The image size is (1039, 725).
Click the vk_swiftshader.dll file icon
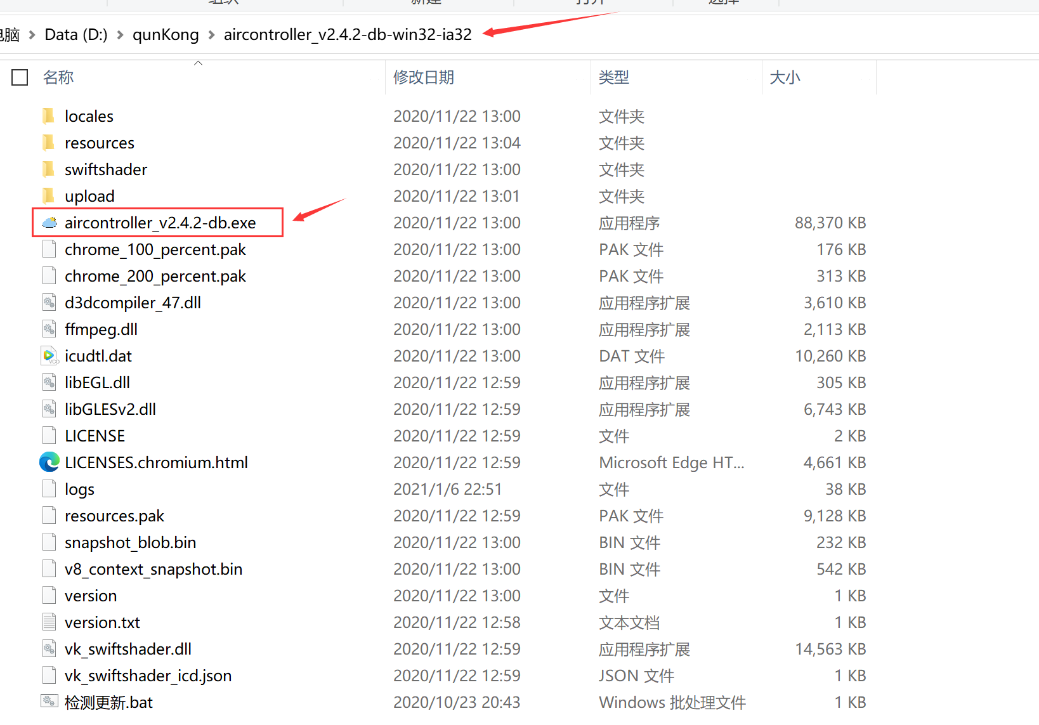click(49, 649)
